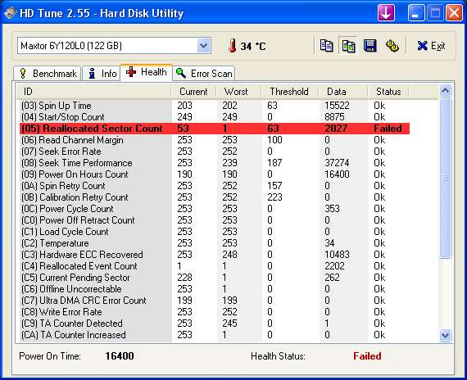Click the Power On Time value 16400
The image size is (467, 380).
pos(120,356)
